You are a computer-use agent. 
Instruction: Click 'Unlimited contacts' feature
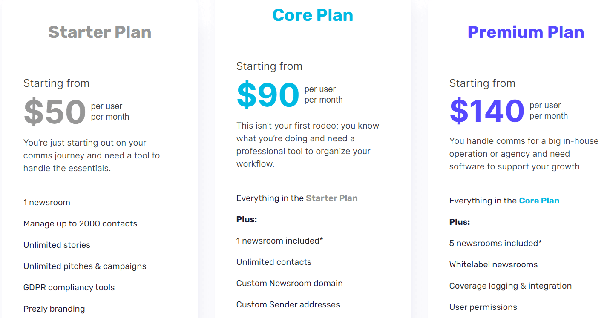[x=274, y=262]
